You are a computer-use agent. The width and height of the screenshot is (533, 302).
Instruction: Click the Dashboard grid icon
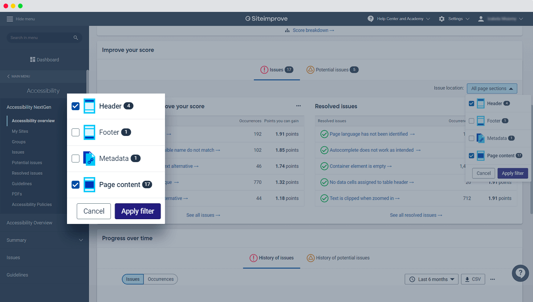(x=33, y=59)
